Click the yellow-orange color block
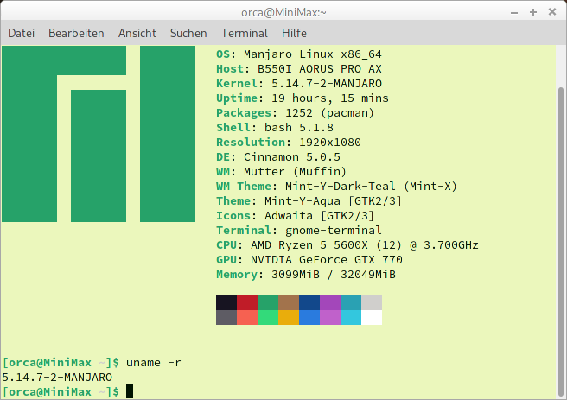 click(289, 317)
